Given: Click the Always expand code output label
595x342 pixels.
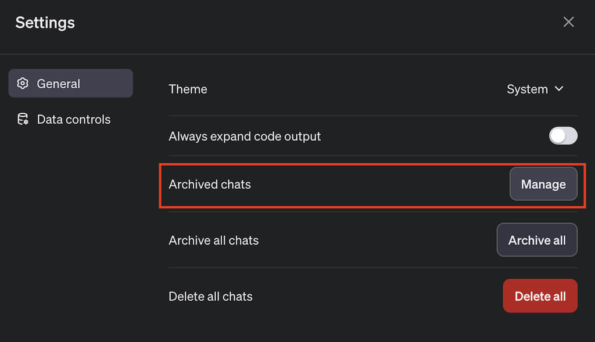Looking at the screenshot, I should point(245,136).
